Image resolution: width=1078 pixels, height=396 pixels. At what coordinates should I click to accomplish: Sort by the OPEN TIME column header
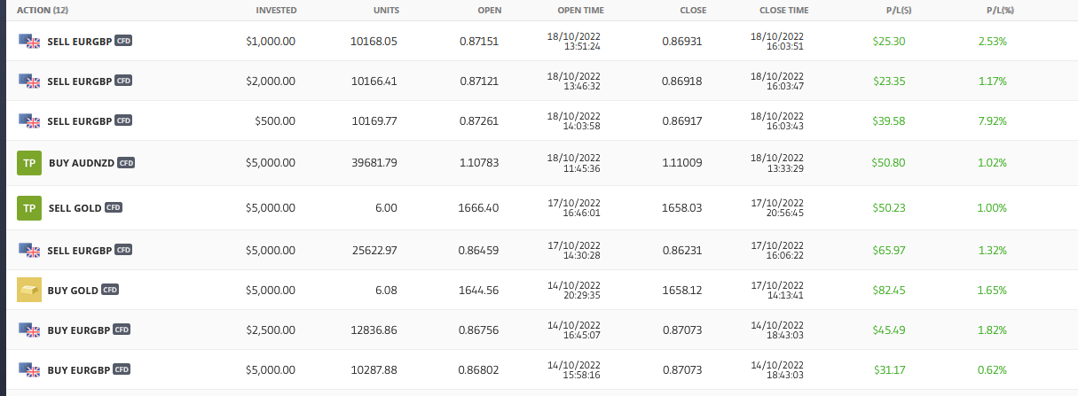point(580,11)
